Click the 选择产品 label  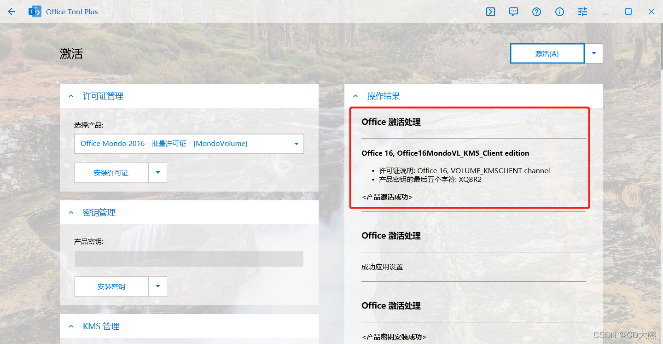[89, 125]
